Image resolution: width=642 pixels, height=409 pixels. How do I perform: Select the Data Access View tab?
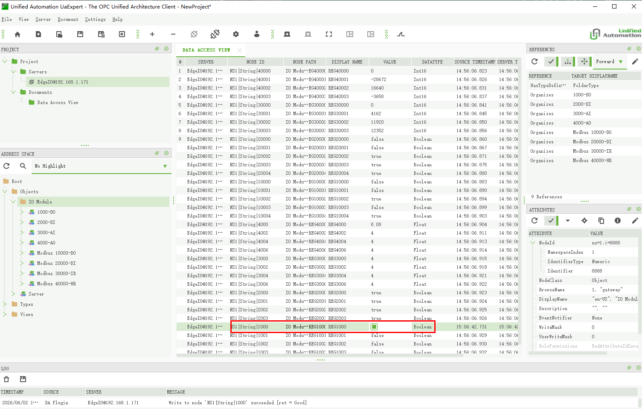click(206, 50)
